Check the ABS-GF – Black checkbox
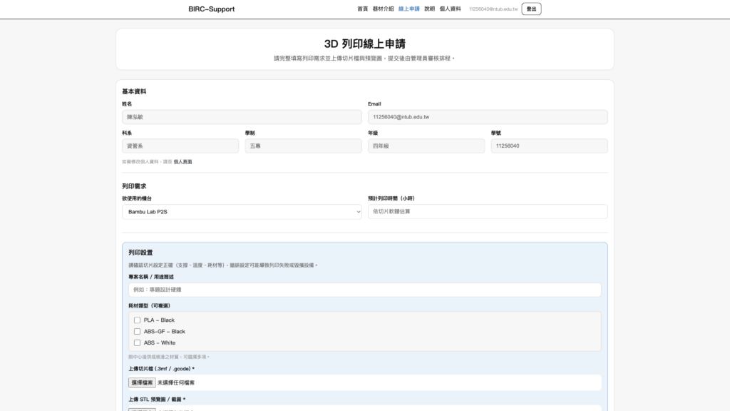Screen dimensions: 730x411 pyautogui.click(x=137, y=331)
